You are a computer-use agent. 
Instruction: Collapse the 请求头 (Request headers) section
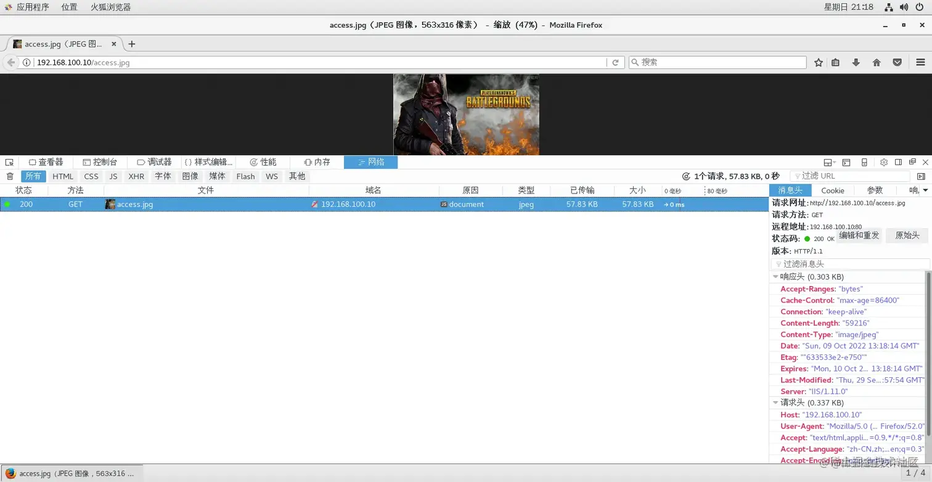point(775,403)
